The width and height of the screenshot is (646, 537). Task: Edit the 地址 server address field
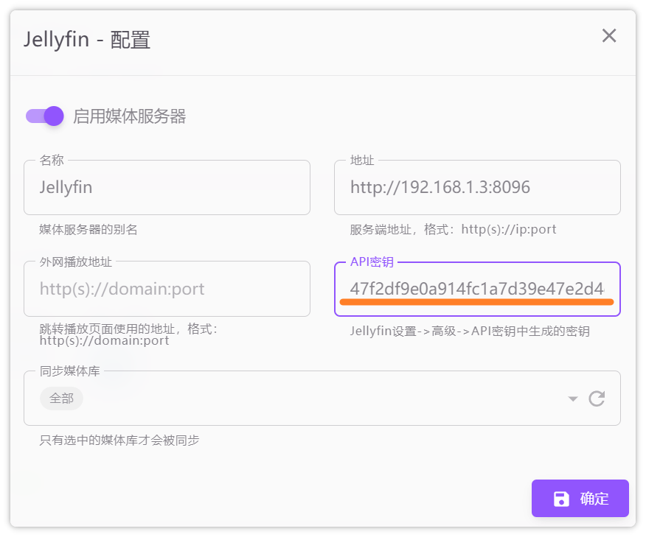(x=477, y=187)
